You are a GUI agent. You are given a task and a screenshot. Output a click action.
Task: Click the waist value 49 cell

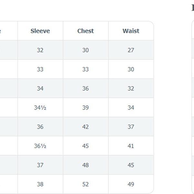pyautogui.click(x=131, y=184)
